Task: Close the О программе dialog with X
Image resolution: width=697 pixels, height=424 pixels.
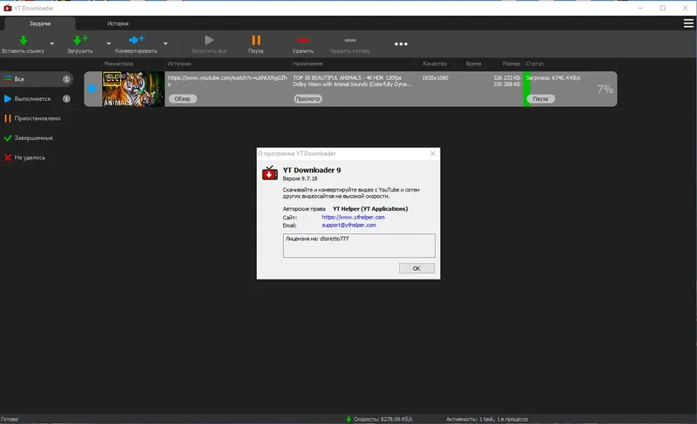Action: (432, 153)
